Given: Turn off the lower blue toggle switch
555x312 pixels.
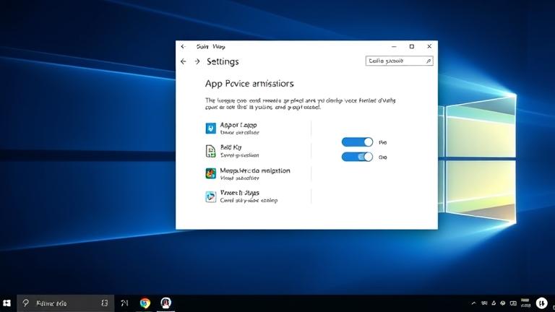Looking at the screenshot, I should coord(357,157).
